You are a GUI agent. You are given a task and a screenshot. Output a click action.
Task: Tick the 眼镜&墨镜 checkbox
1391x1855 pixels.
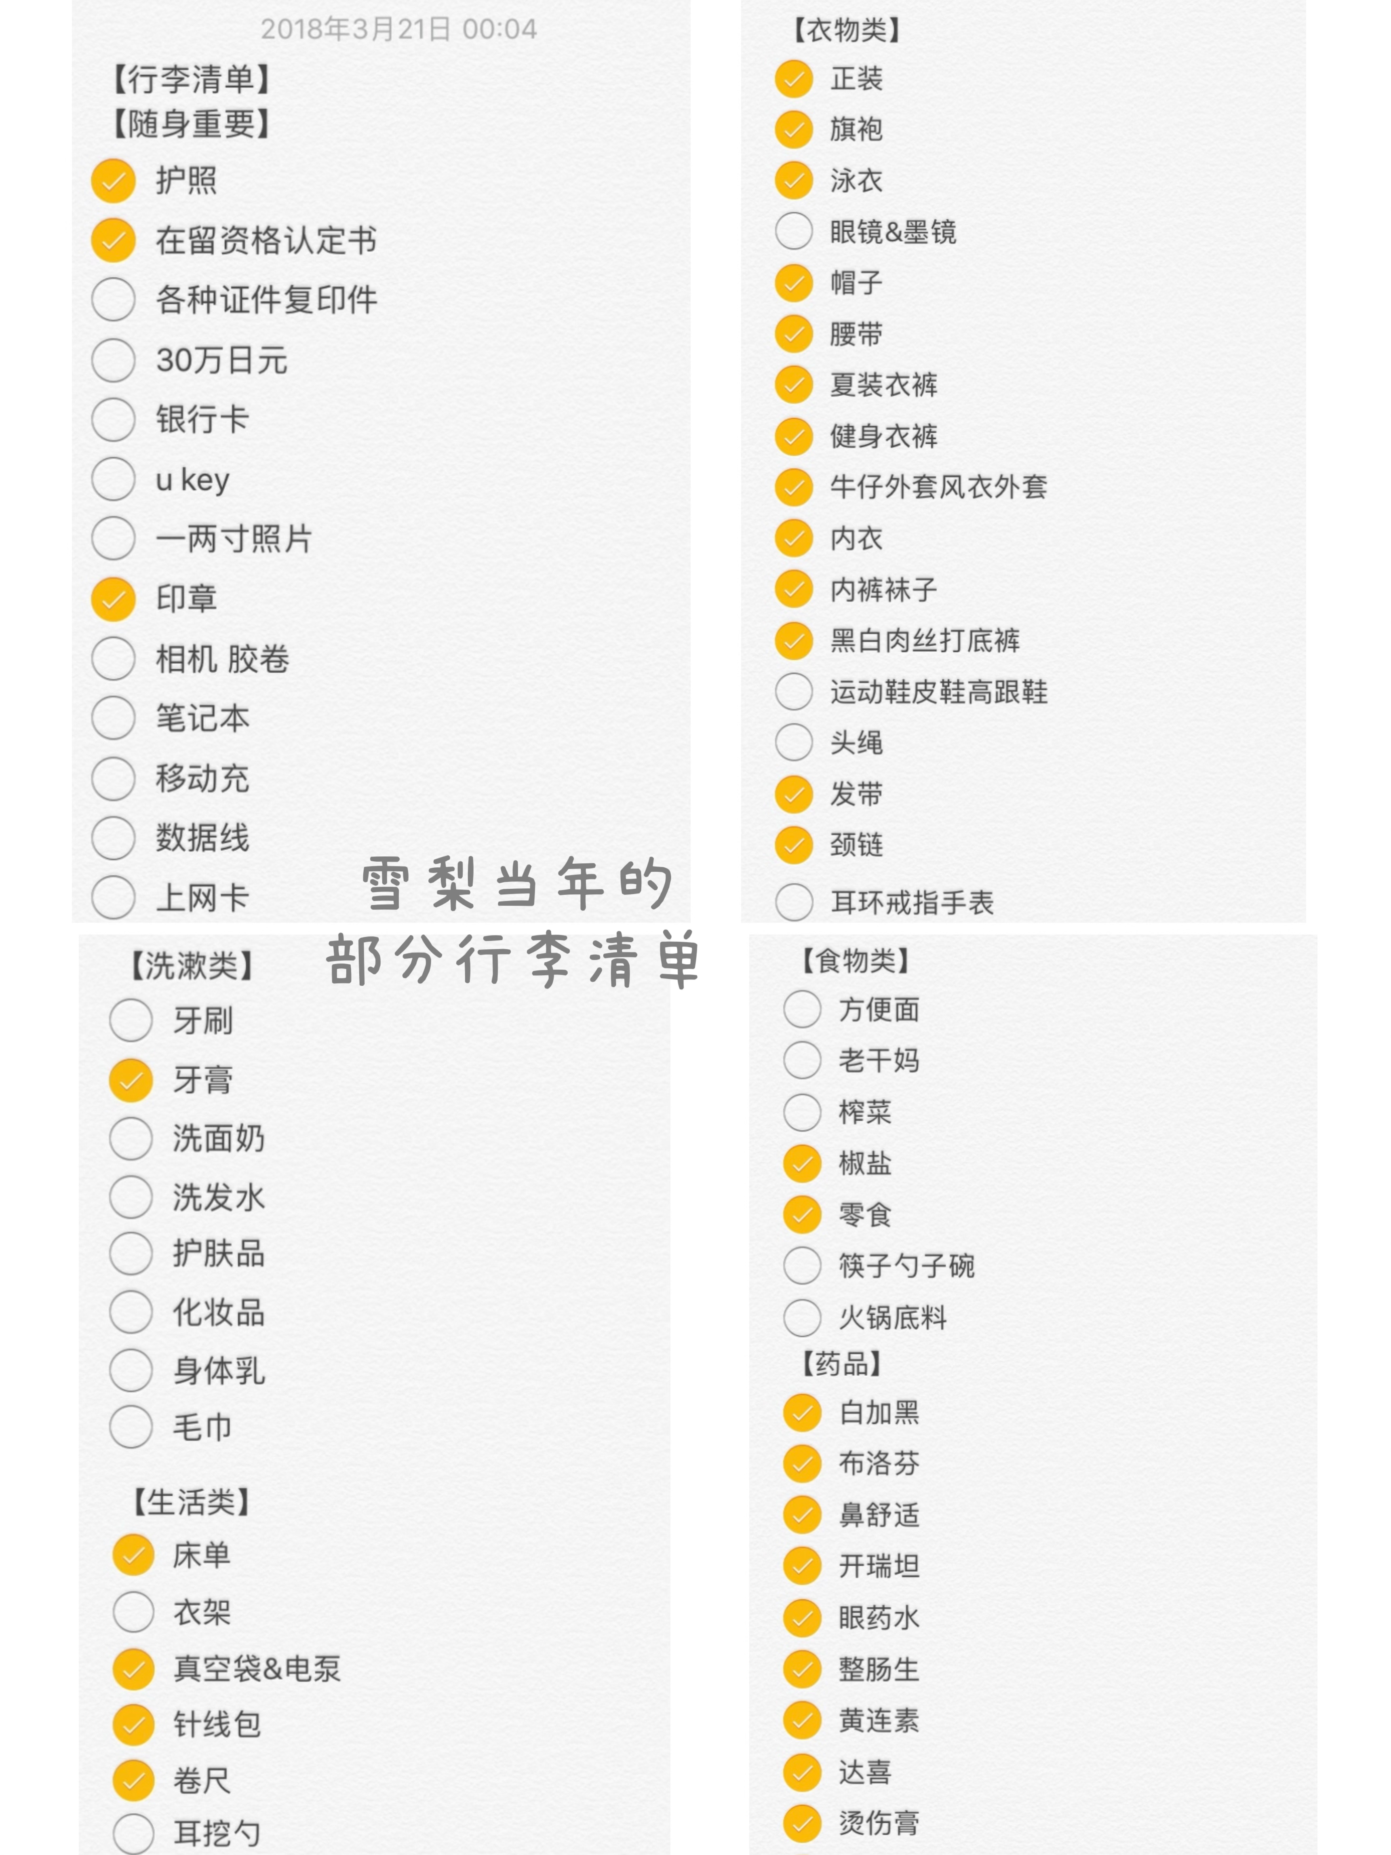(793, 232)
